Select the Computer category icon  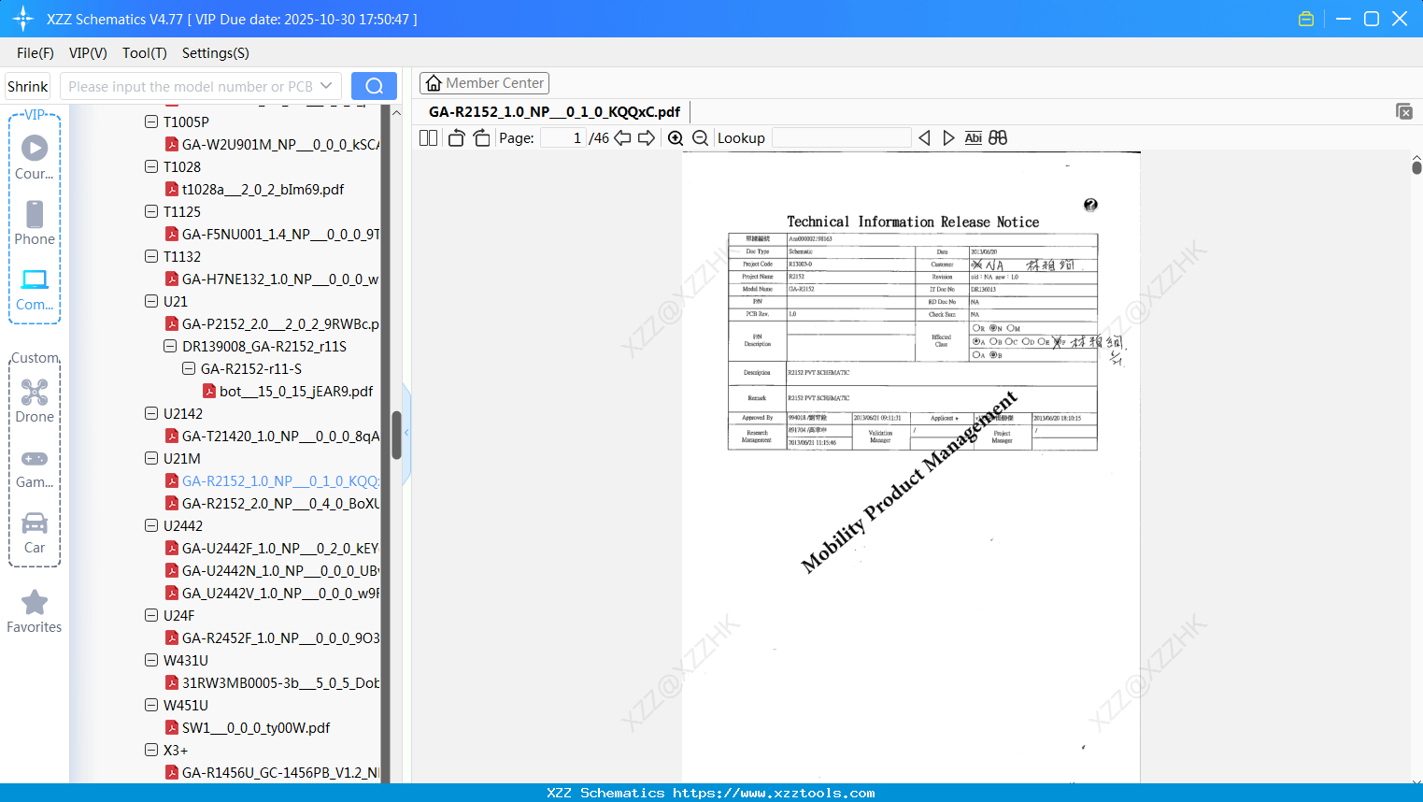coord(35,279)
